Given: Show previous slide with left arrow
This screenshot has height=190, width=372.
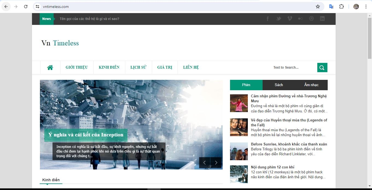Looking at the screenshot, I should [205, 163].
